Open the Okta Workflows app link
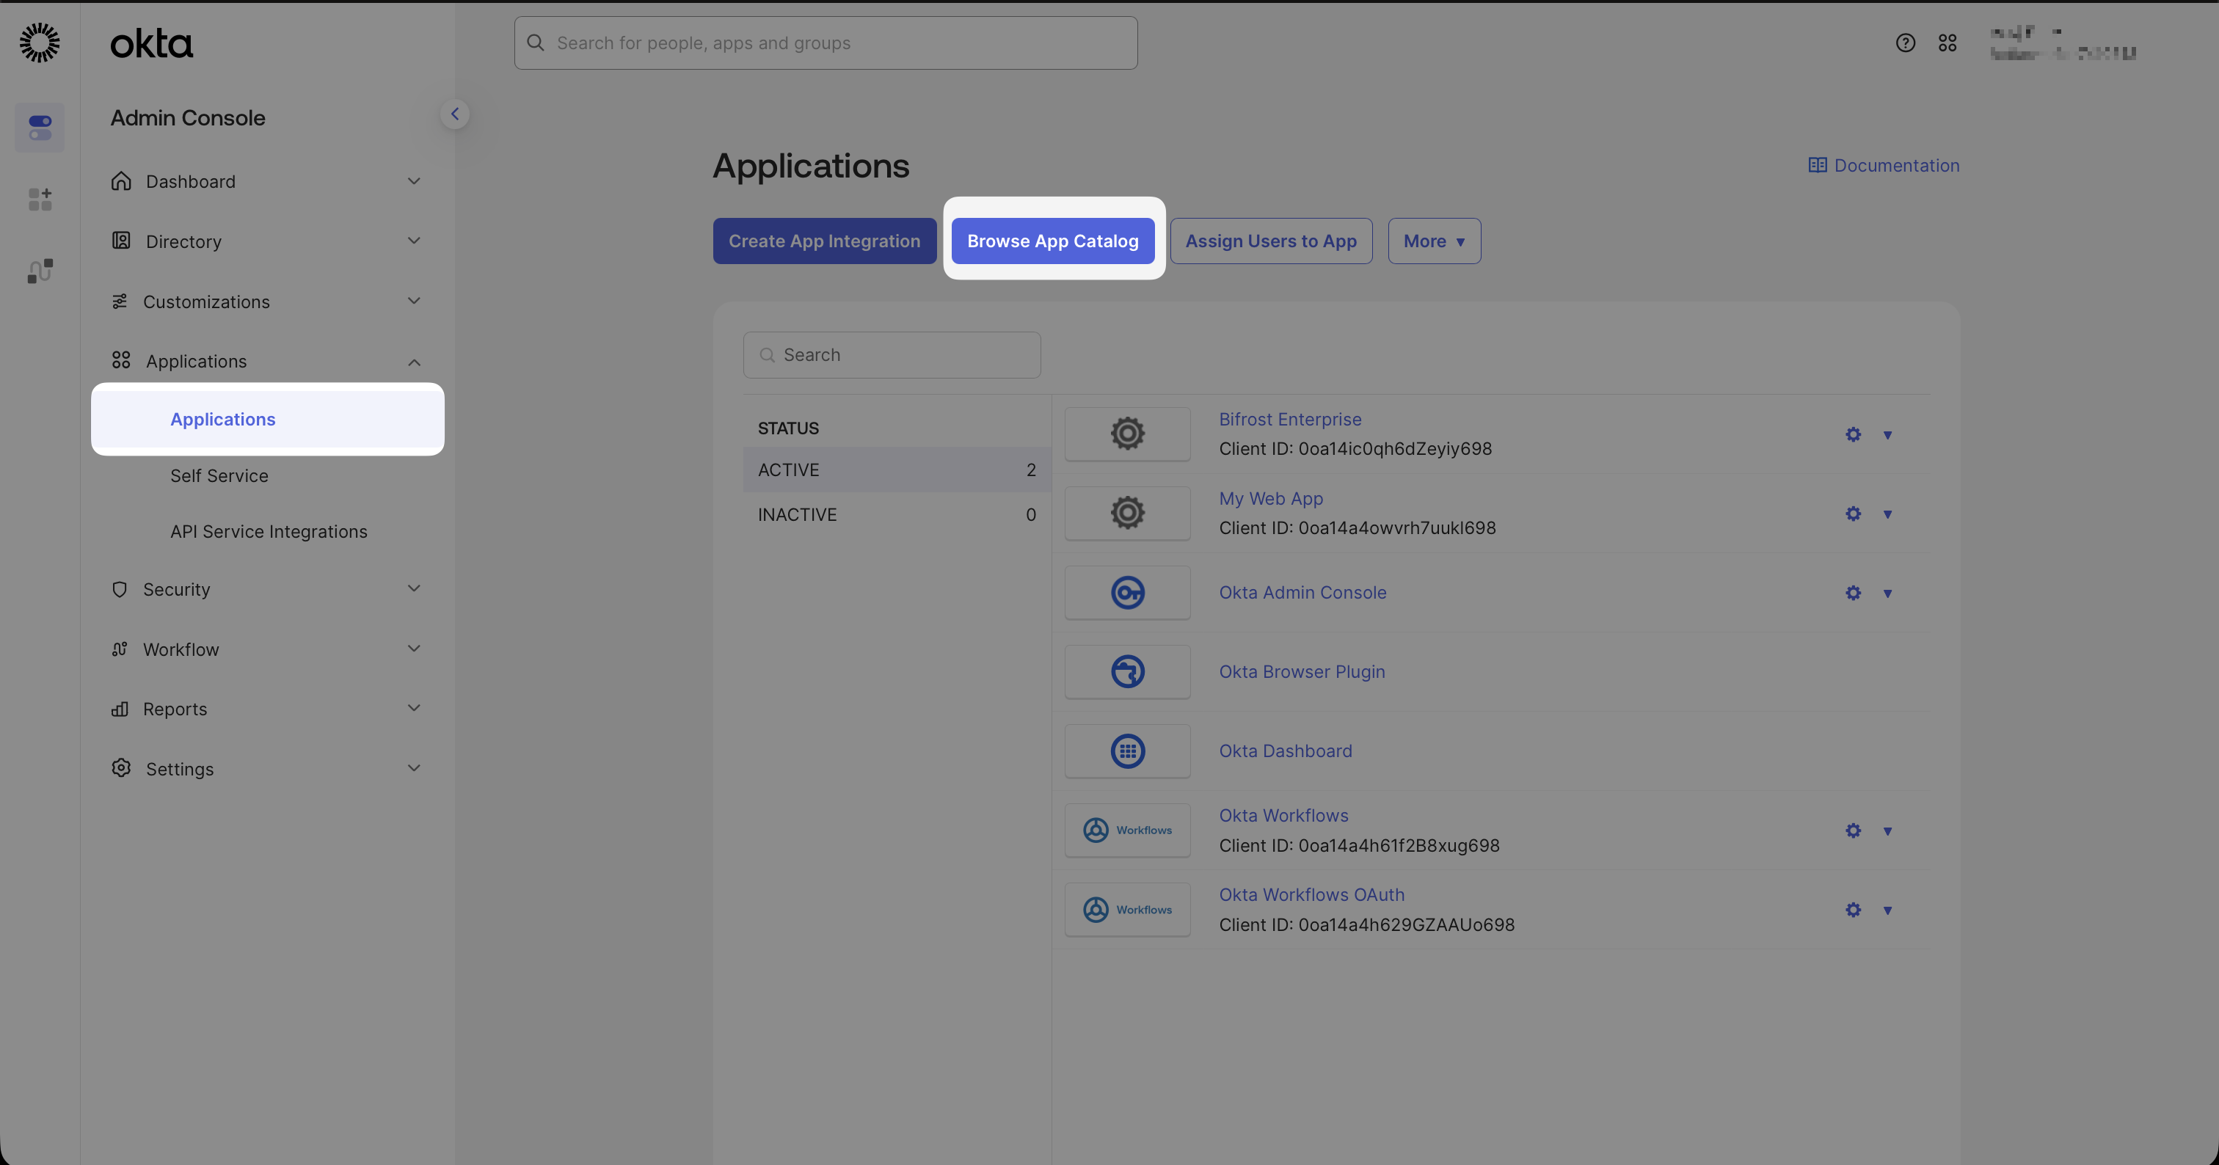 click(x=1283, y=815)
